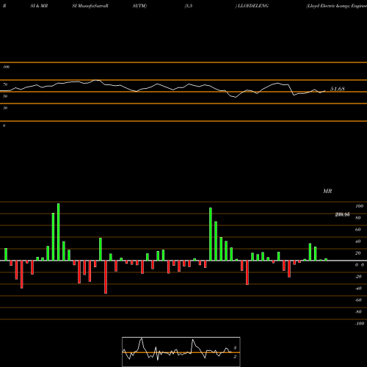Click the '(5,5' parameter text in header

189,6
